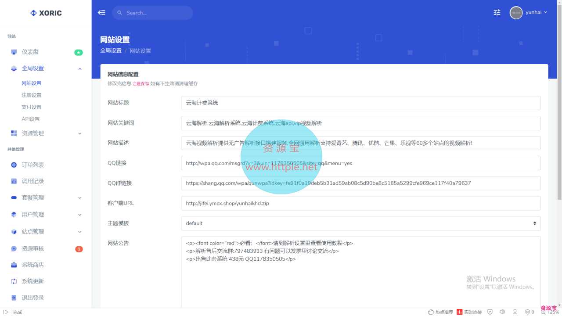
Task: Open the 主题模板 default dropdown
Action: click(x=361, y=223)
